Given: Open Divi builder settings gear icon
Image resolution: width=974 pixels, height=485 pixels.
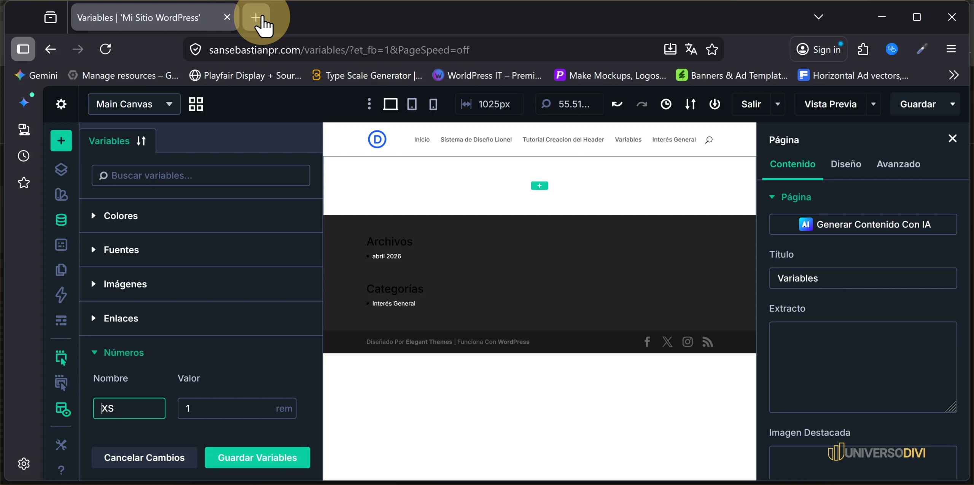Looking at the screenshot, I should point(61,104).
